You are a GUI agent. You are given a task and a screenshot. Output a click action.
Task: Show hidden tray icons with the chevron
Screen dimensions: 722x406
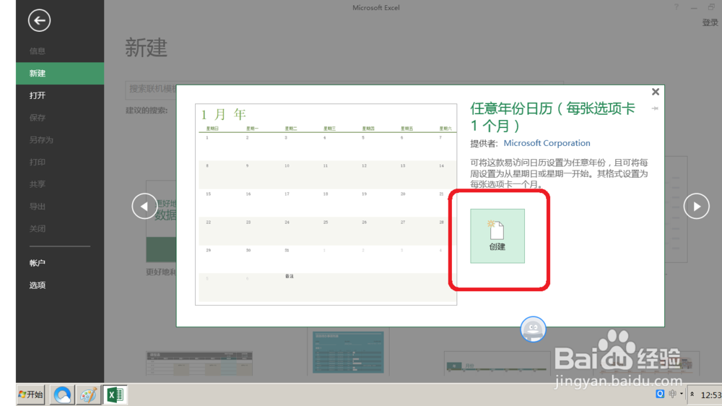[692, 394]
